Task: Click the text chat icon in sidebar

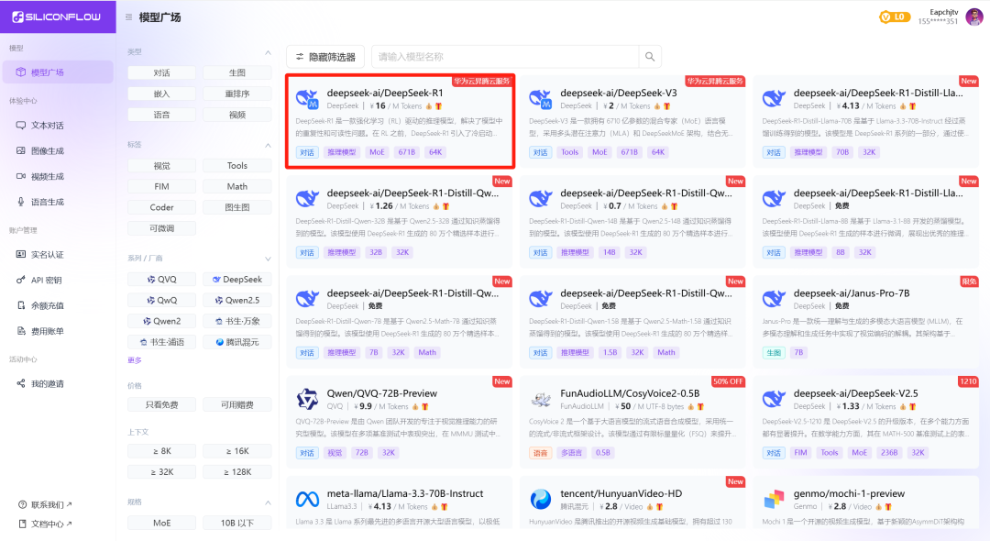Action: coord(21,125)
